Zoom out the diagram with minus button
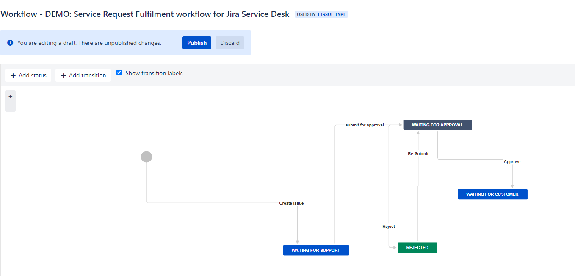 coord(11,107)
